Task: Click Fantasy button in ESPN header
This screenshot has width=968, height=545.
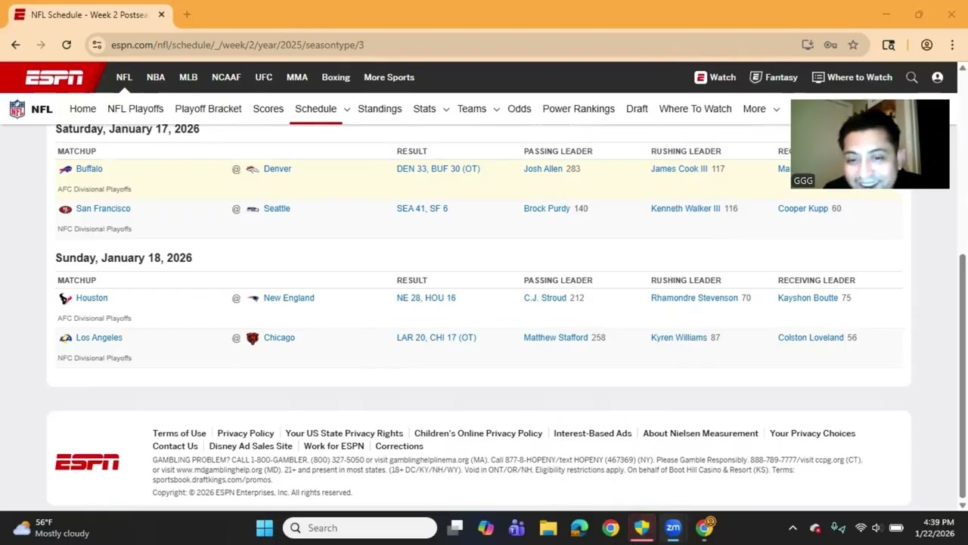Action: (x=774, y=77)
